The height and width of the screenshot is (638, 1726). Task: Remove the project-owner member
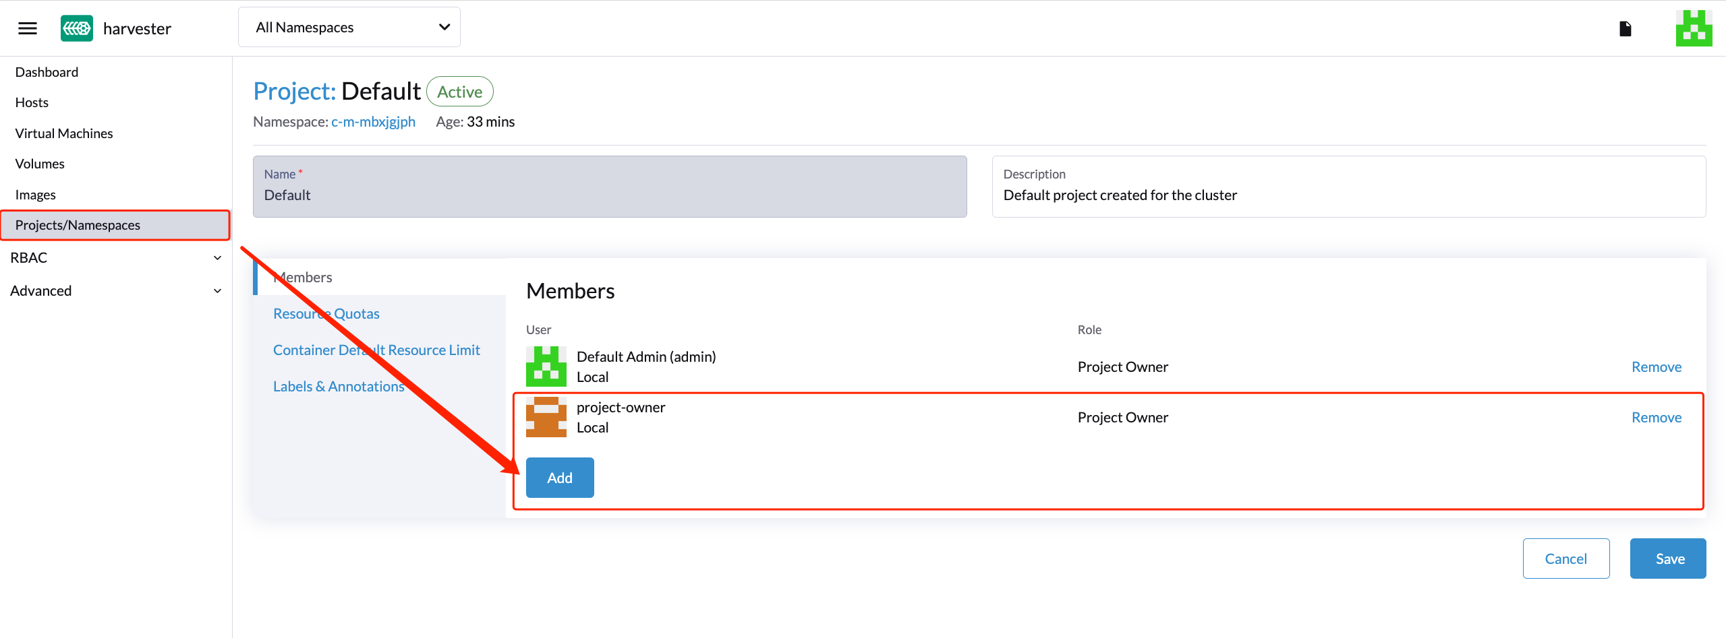[1656, 418]
